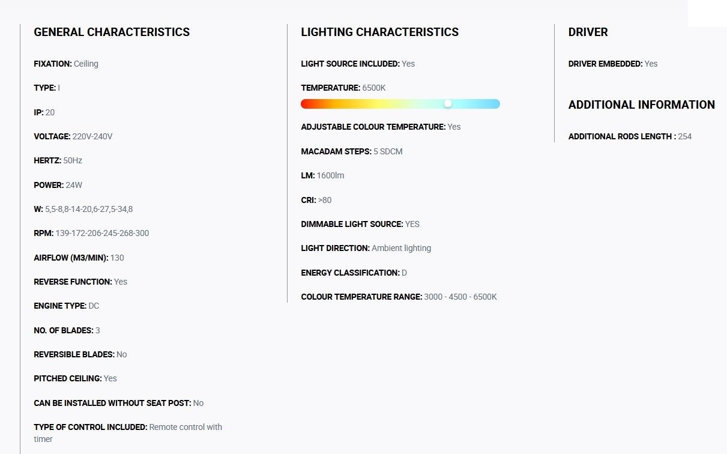This screenshot has width=727, height=454.
Task: Click the Additional Information heading
Action: 642,105
